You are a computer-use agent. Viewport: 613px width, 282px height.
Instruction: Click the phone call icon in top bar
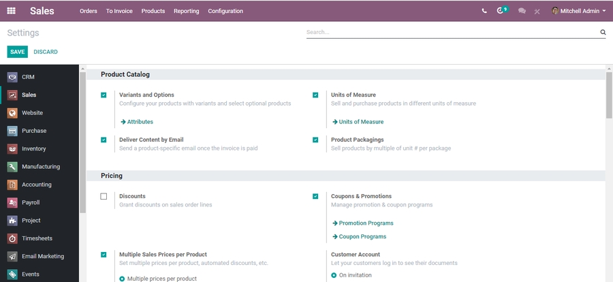[x=484, y=11]
